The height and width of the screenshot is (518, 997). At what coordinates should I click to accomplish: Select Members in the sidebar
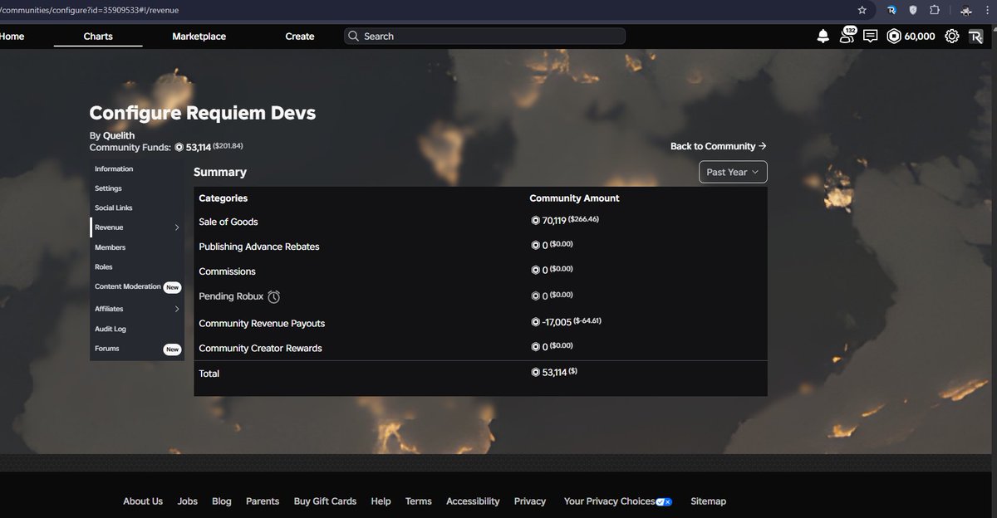111,247
